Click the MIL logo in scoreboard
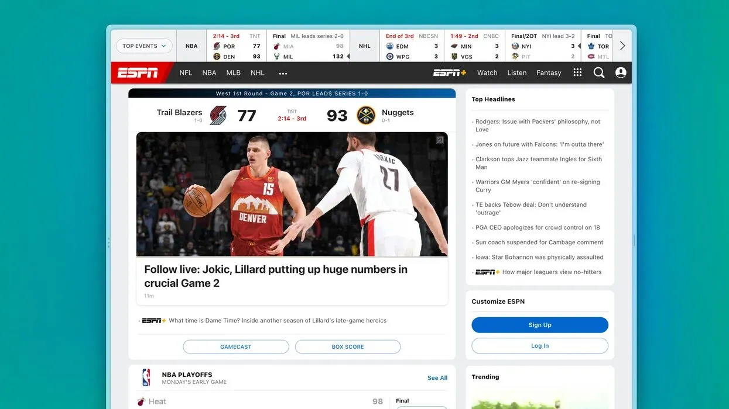 (277, 57)
